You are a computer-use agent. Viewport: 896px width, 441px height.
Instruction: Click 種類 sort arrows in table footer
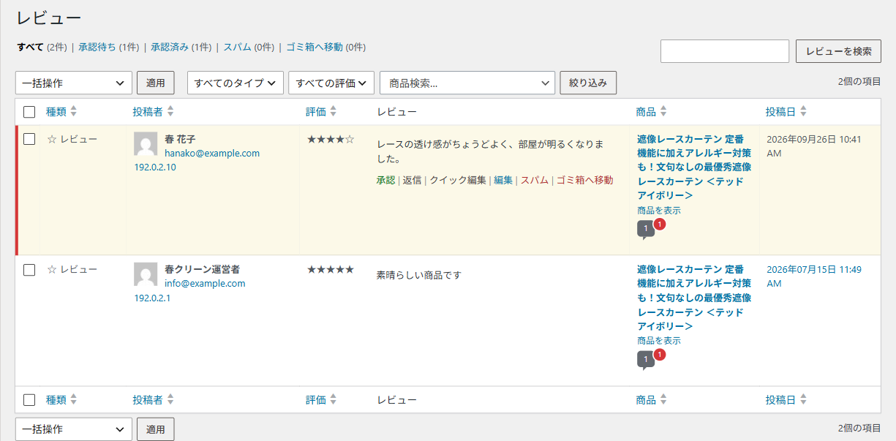(73, 400)
